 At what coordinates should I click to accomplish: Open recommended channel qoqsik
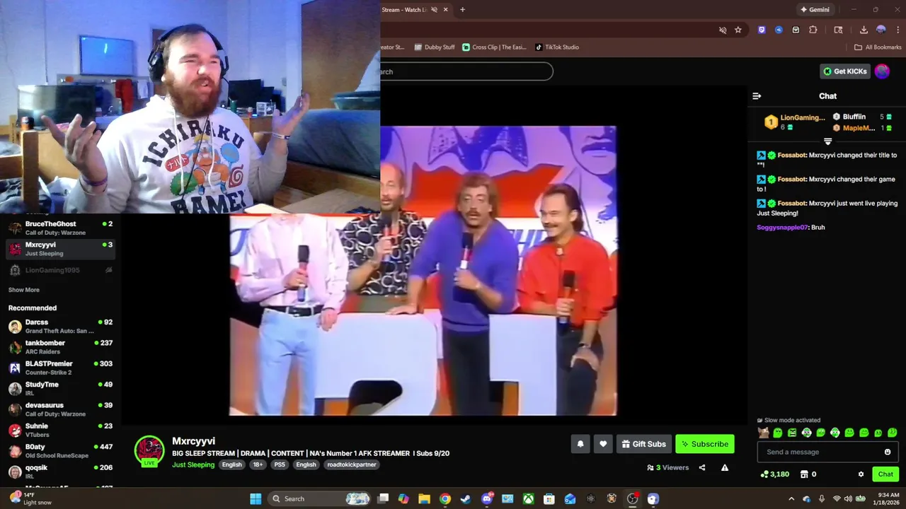point(60,472)
